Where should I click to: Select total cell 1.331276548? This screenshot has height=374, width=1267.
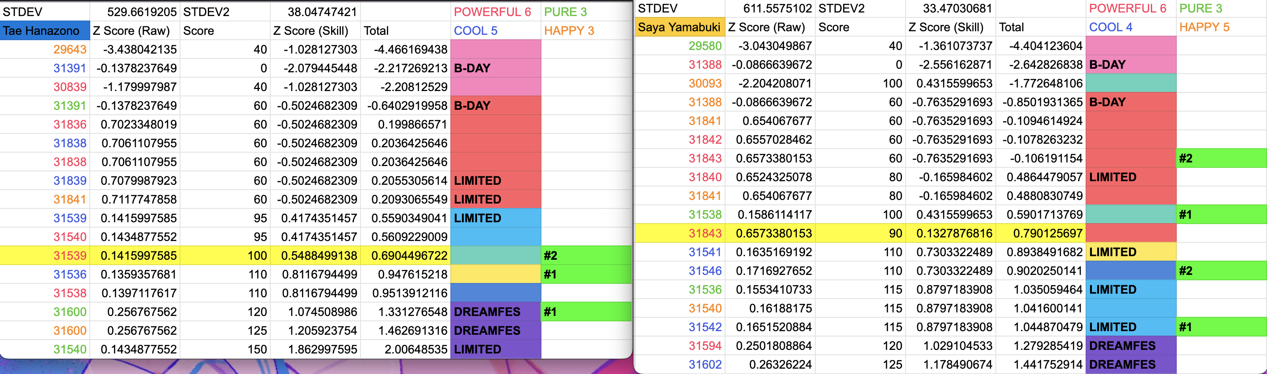[x=406, y=312]
